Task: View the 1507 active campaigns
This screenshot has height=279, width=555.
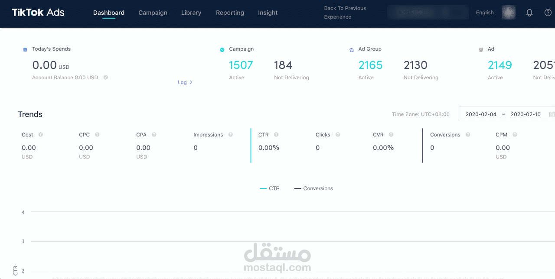Action: pos(241,65)
